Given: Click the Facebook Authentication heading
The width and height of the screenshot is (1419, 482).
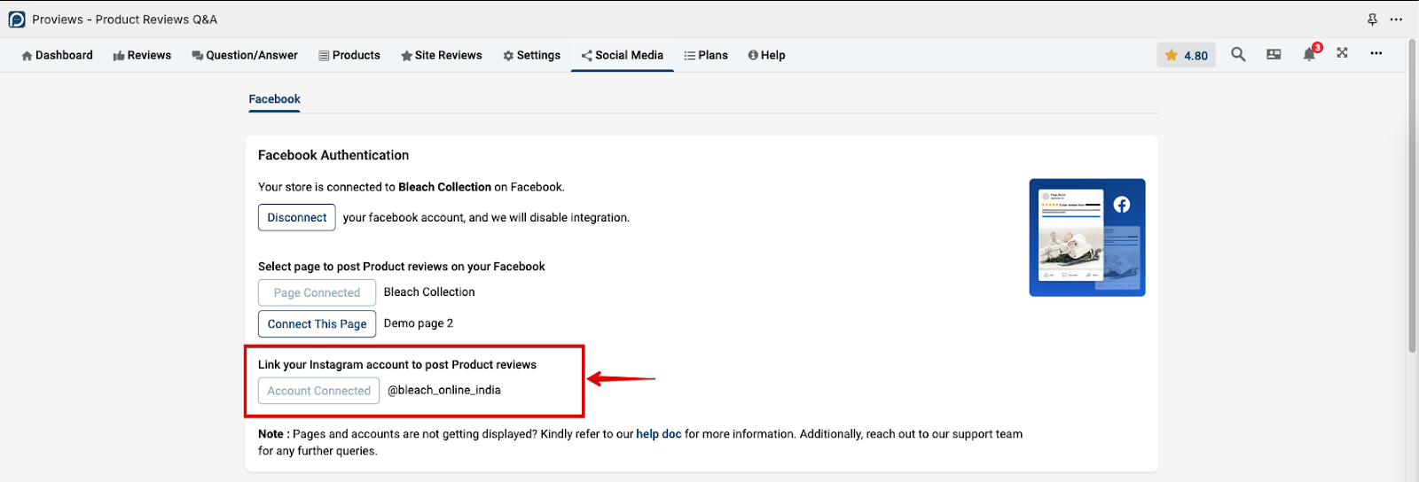Looking at the screenshot, I should tap(333, 155).
